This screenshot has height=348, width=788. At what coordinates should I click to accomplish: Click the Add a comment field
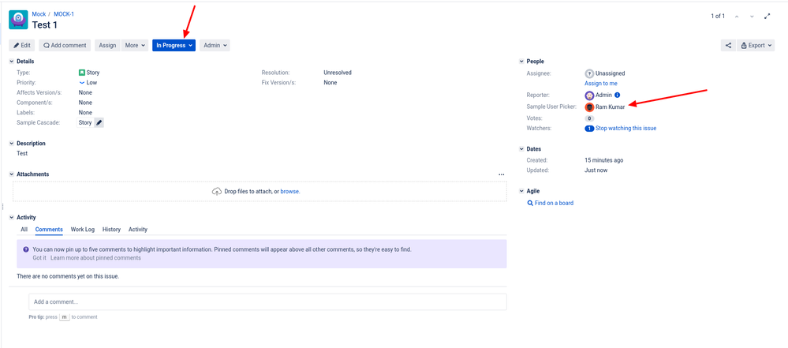tap(267, 301)
